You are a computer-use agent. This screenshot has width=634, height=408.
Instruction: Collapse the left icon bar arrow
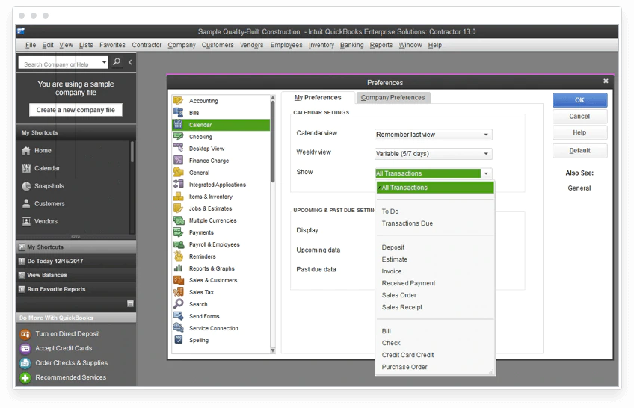click(x=130, y=62)
